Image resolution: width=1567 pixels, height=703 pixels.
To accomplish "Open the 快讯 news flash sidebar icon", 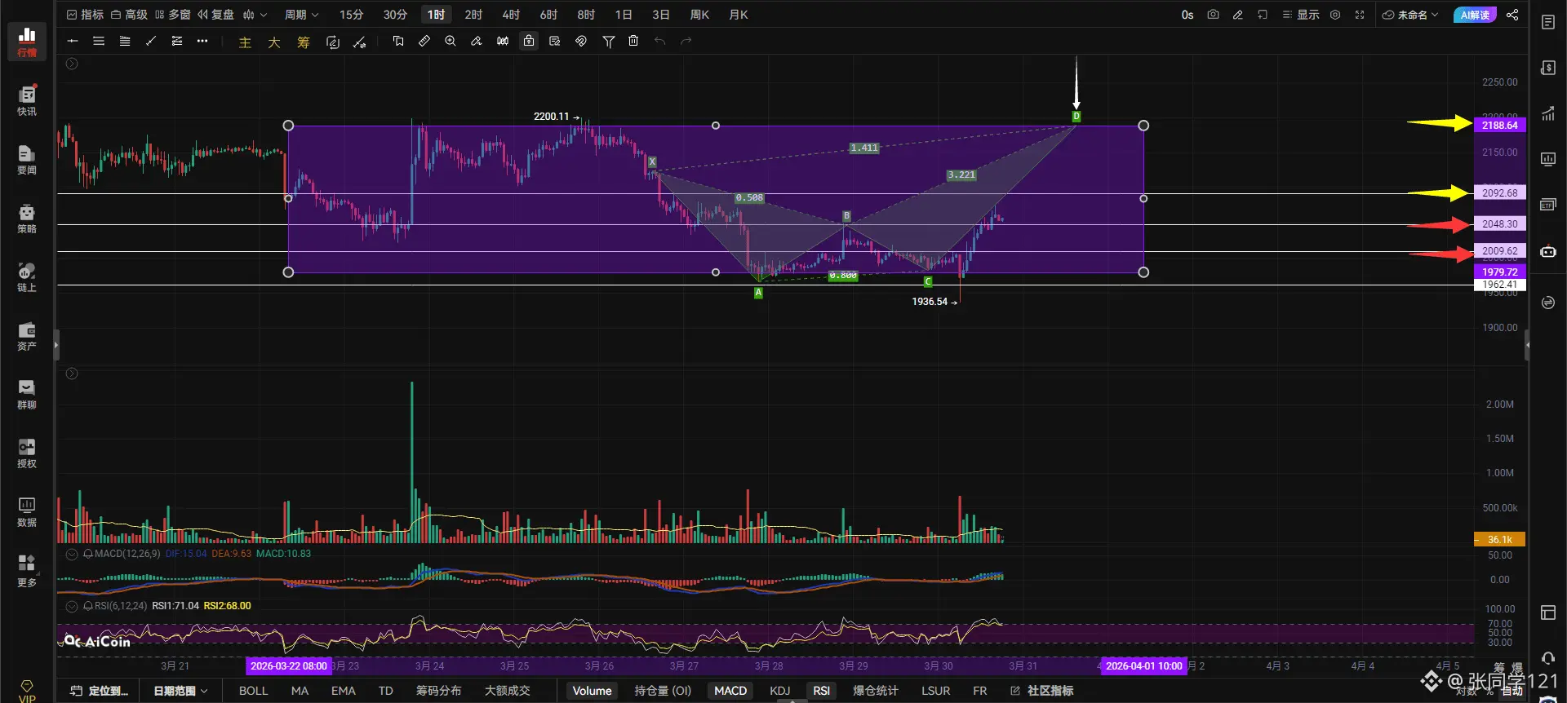I will (x=27, y=101).
